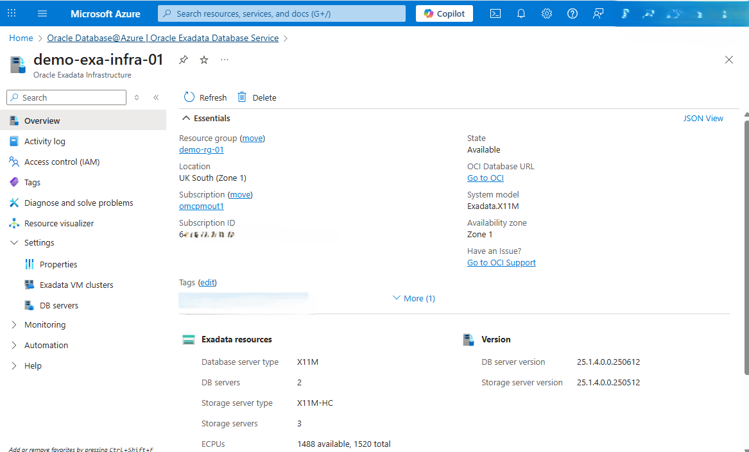Select the Activity log sidebar item
Image resolution: width=749 pixels, height=452 pixels.
[x=44, y=141]
